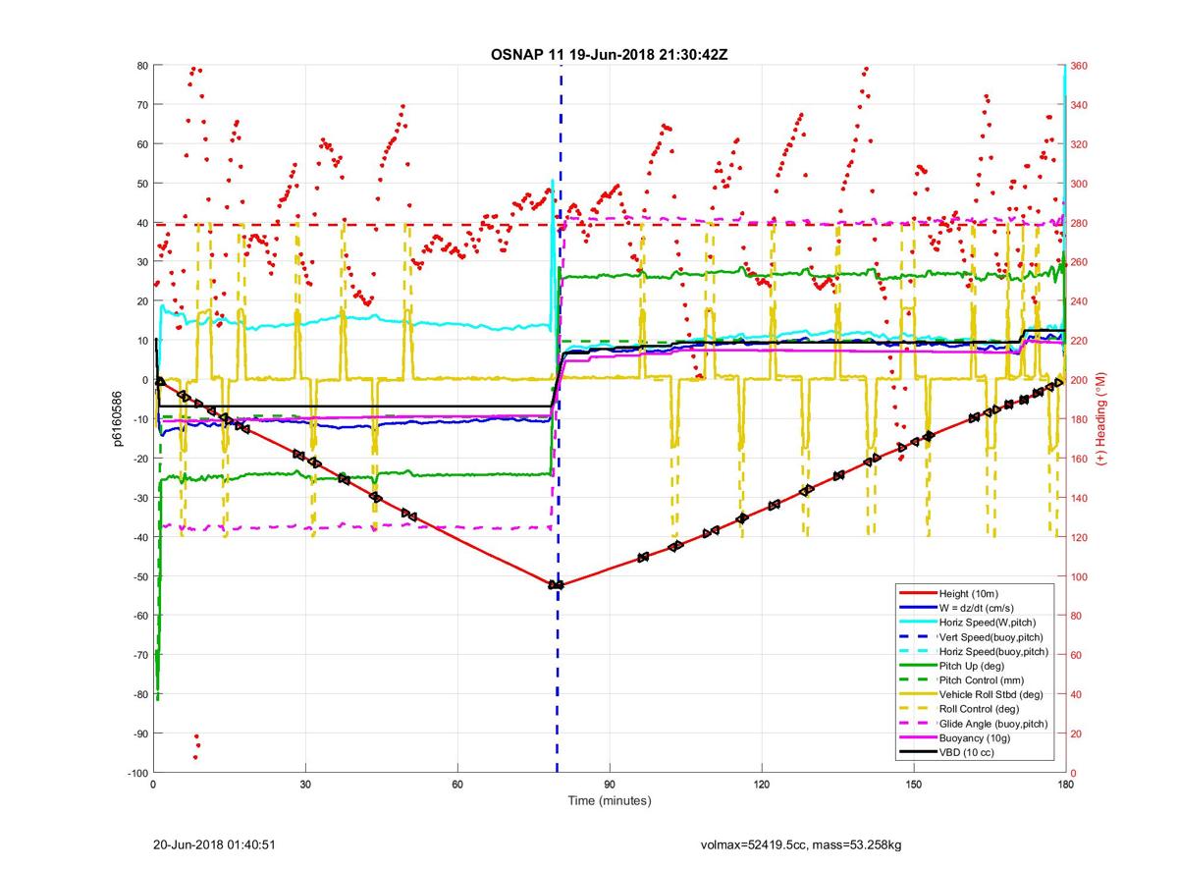Click the dashed magenta Glide Angle legend line sample
1178x869 pixels.
point(918,724)
